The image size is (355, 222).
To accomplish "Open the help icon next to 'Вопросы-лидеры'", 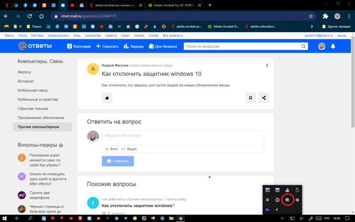I will [61, 146].
